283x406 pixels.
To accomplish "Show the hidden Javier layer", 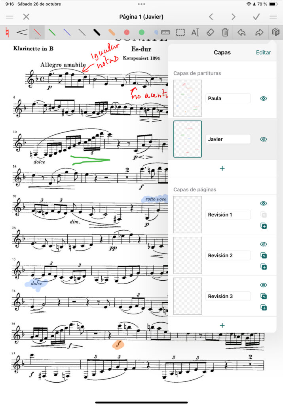I will point(263,139).
